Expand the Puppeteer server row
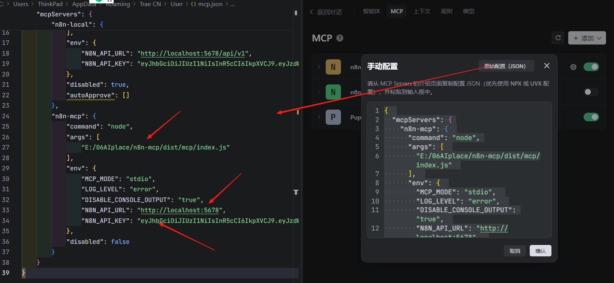 (319, 117)
